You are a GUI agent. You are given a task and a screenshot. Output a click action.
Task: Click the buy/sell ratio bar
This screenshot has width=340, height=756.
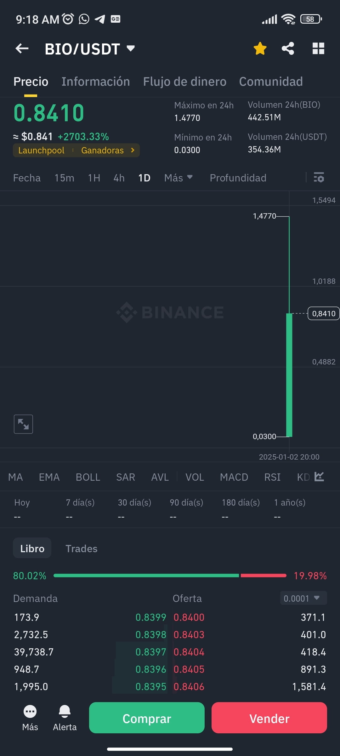coord(170,576)
